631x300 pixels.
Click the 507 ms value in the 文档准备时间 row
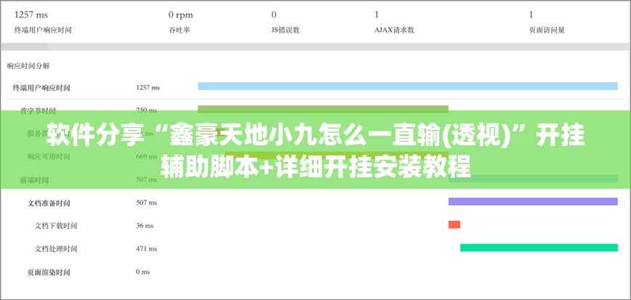[147, 203]
